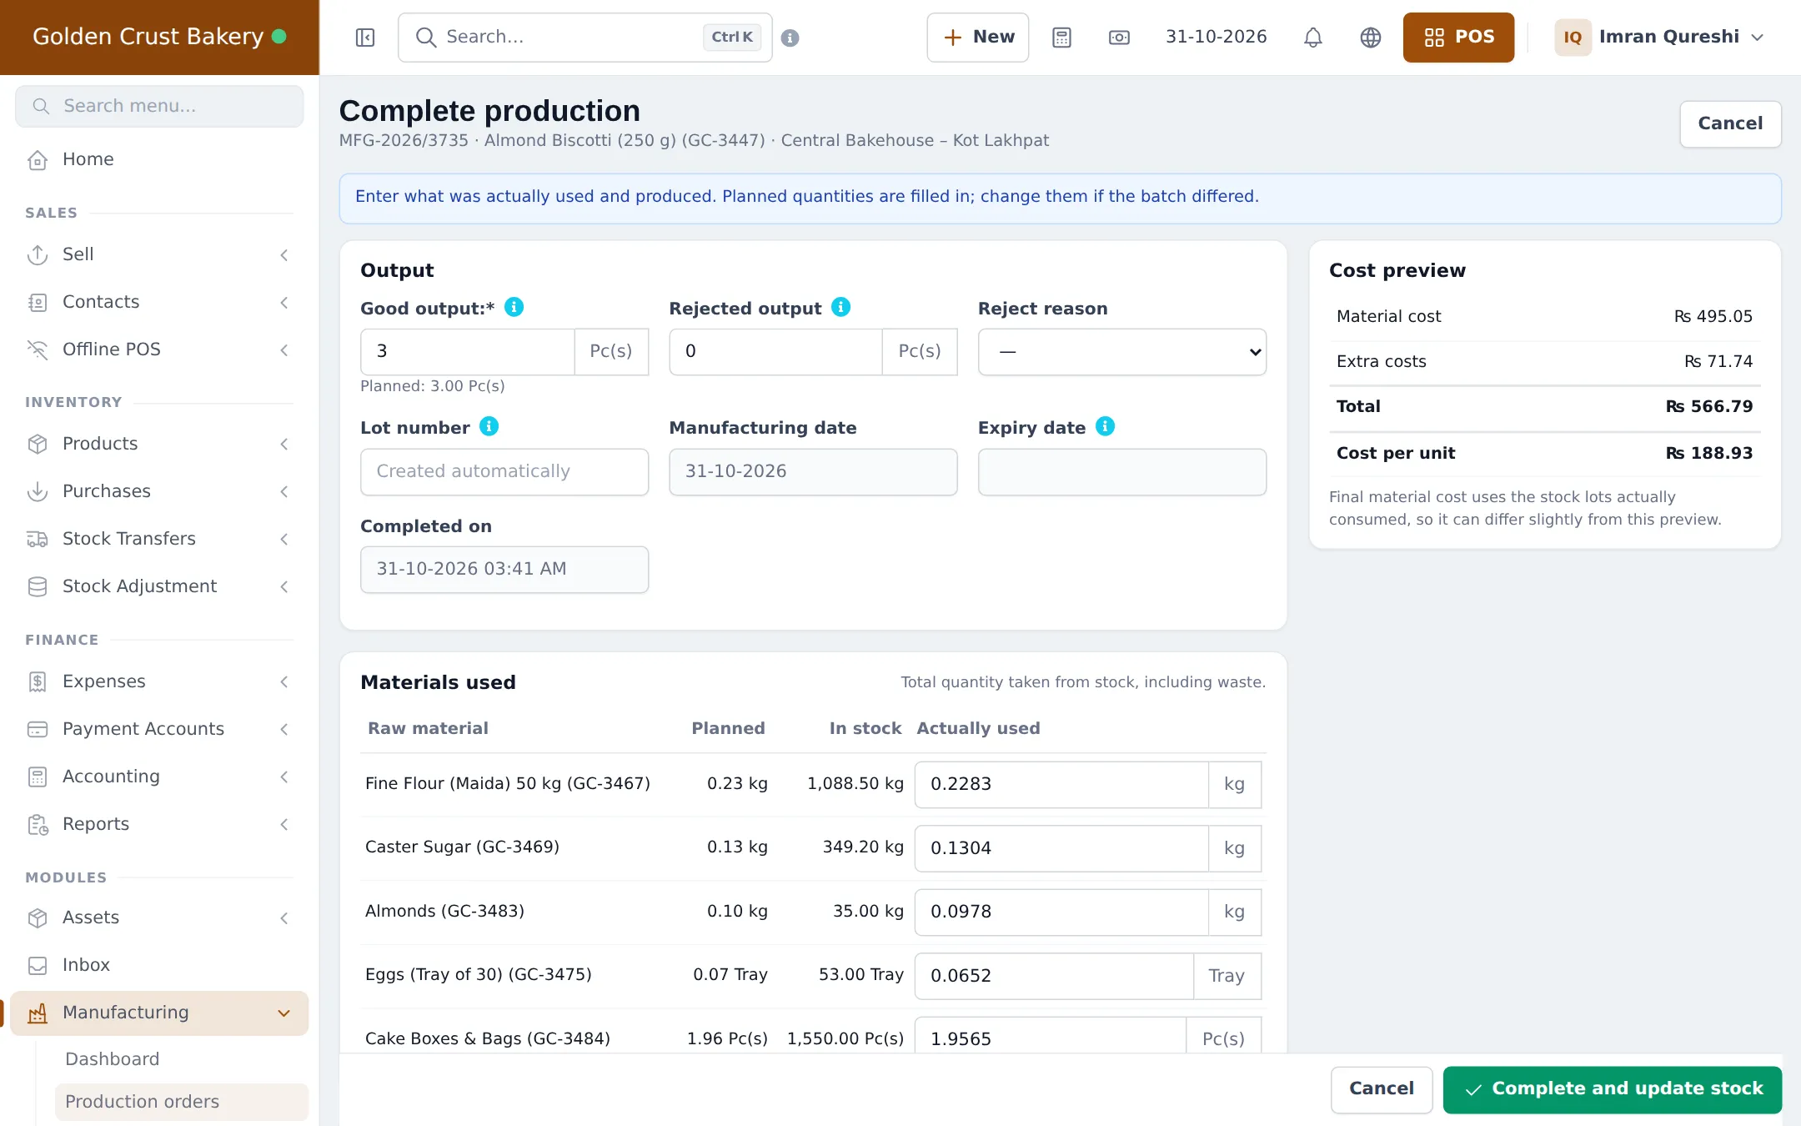Open the language globe icon

tap(1371, 38)
